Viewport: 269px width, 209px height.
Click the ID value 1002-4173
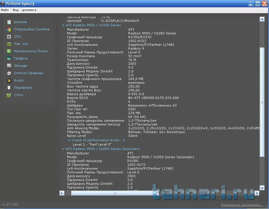click(136, 165)
